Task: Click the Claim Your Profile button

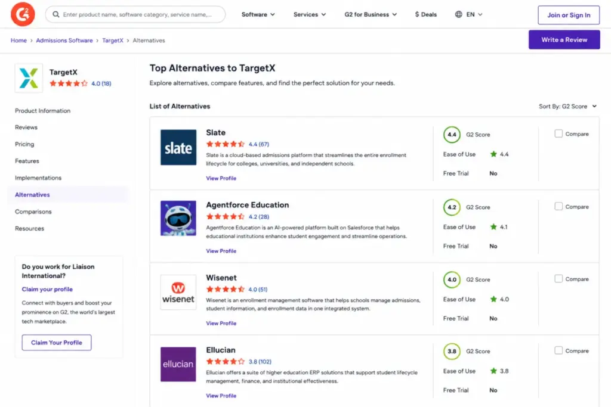Action: point(57,343)
